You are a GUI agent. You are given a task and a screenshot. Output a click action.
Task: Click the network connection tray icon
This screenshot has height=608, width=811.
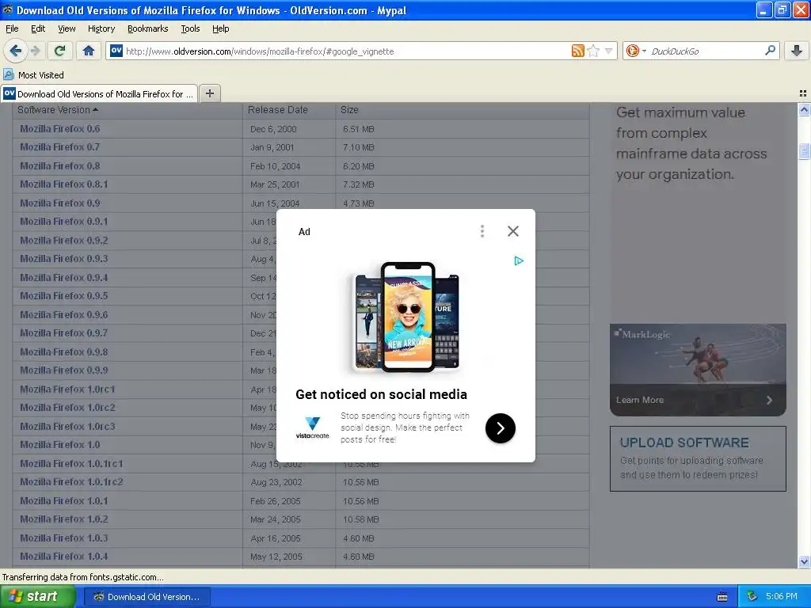tap(752, 597)
